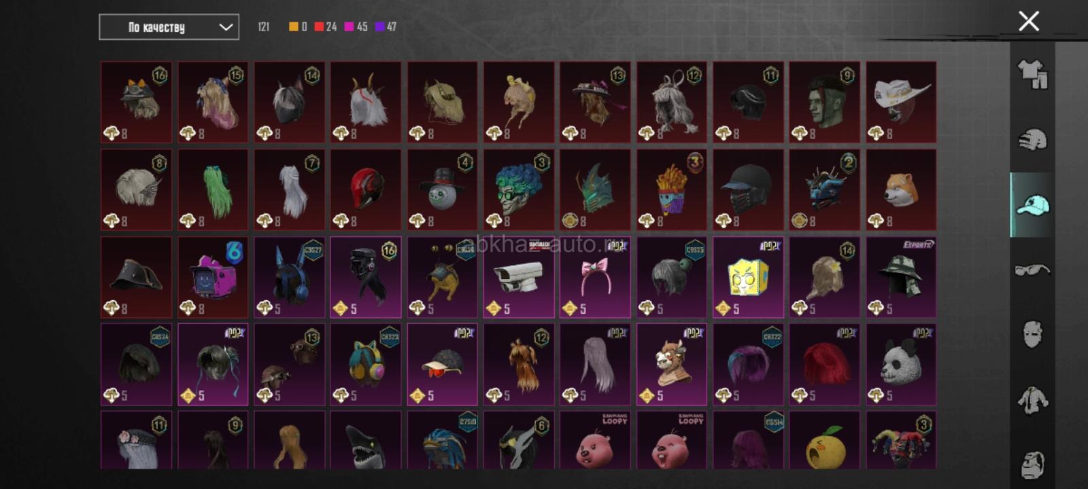This screenshot has width=1088, height=489.
Task: Select the cyan cap headwear category
Action: [x=1032, y=204]
